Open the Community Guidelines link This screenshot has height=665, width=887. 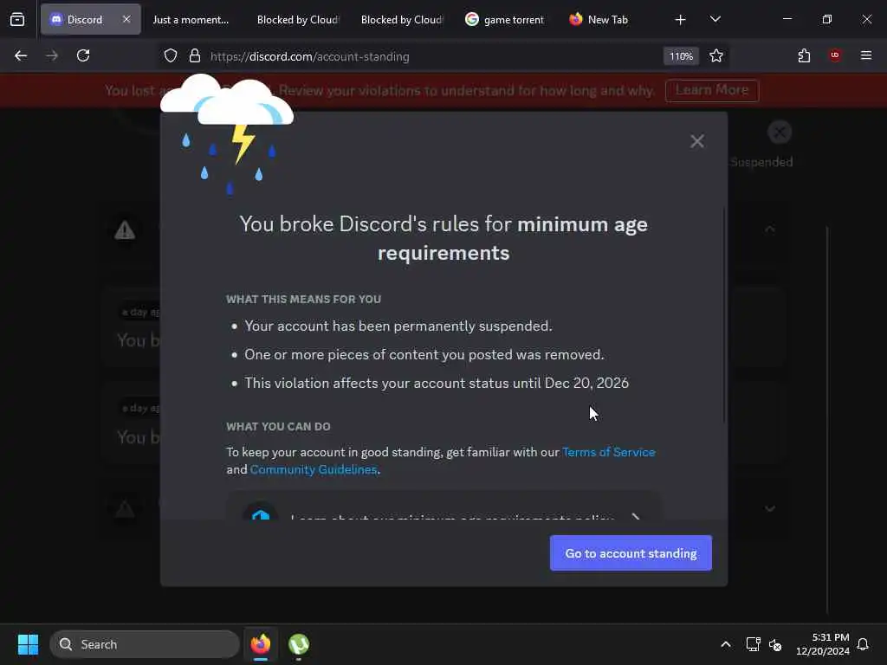click(314, 469)
